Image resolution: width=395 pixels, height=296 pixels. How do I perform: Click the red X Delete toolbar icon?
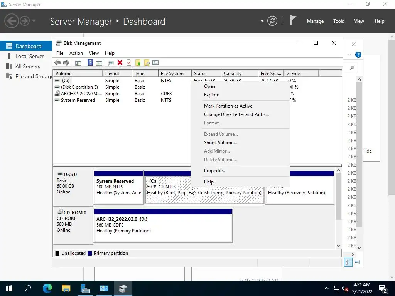[120, 63]
